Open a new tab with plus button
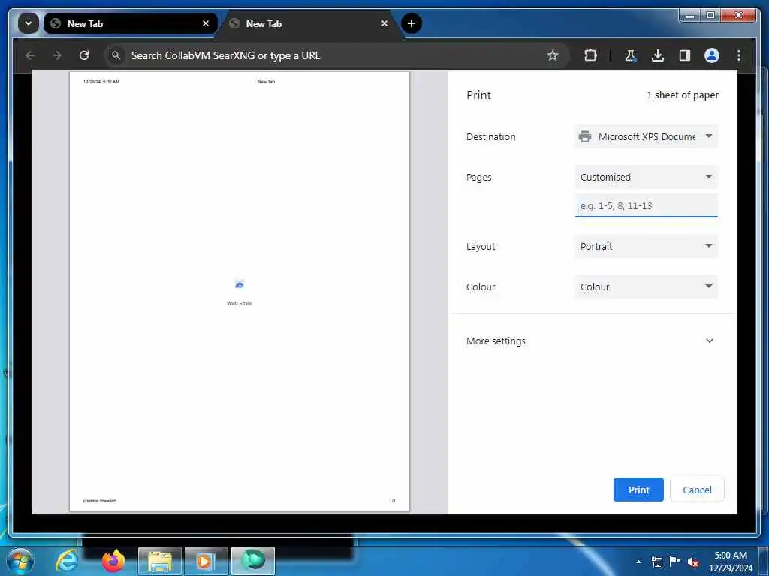The image size is (769, 576). [411, 23]
